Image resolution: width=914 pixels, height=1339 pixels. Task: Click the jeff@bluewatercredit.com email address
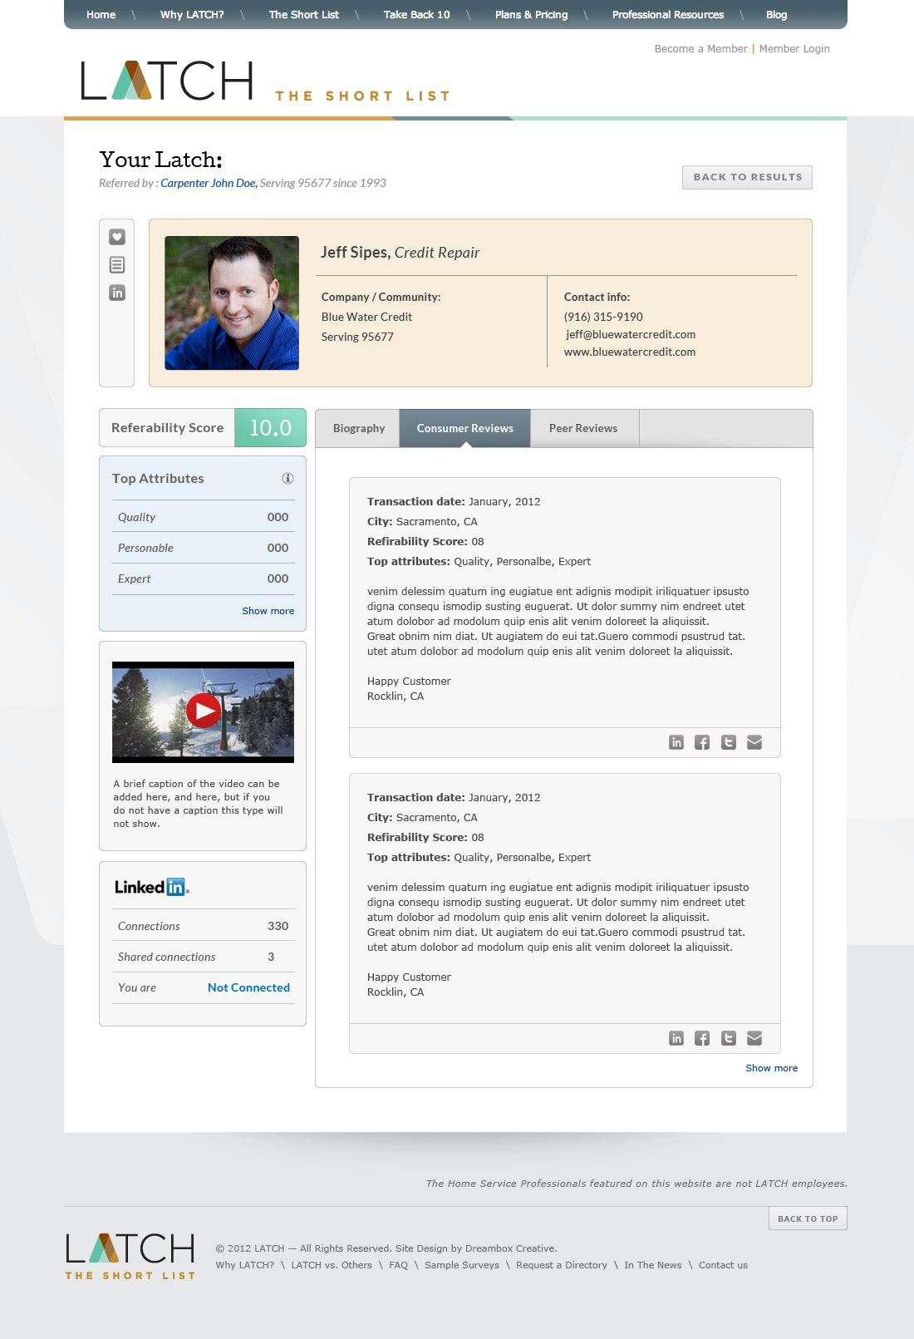pos(631,334)
